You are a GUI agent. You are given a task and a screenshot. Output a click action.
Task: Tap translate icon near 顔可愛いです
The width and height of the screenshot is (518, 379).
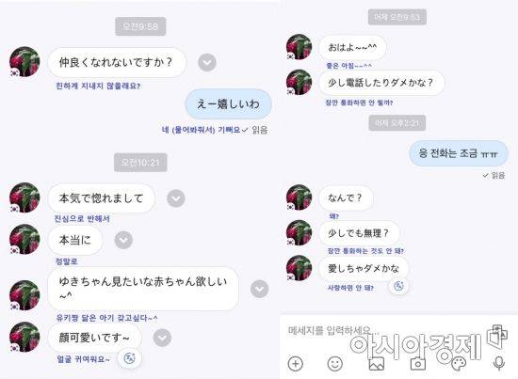click(x=129, y=358)
